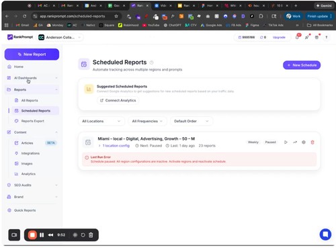Click the Upgrade link

tap(279, 37)
